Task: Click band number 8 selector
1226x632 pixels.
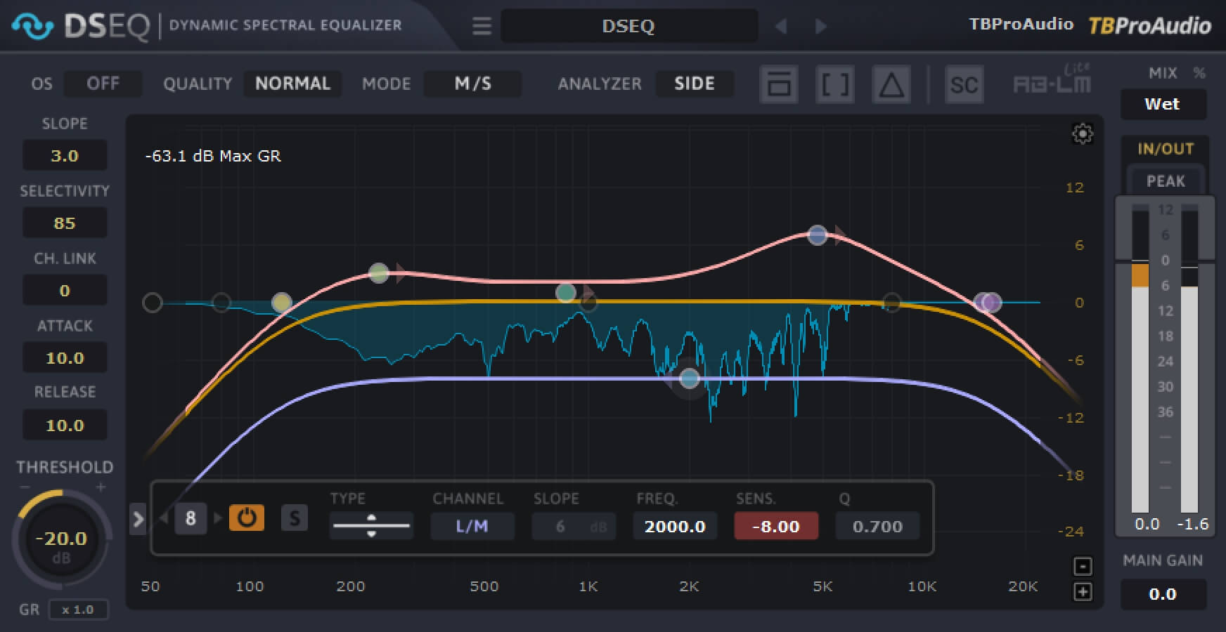Action: pyautogui.click(x=191, y=518)
